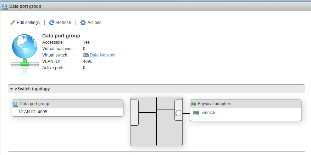311x155 pixels.
Task: Open Edit settings for the port group
Action: coord(28,23)
